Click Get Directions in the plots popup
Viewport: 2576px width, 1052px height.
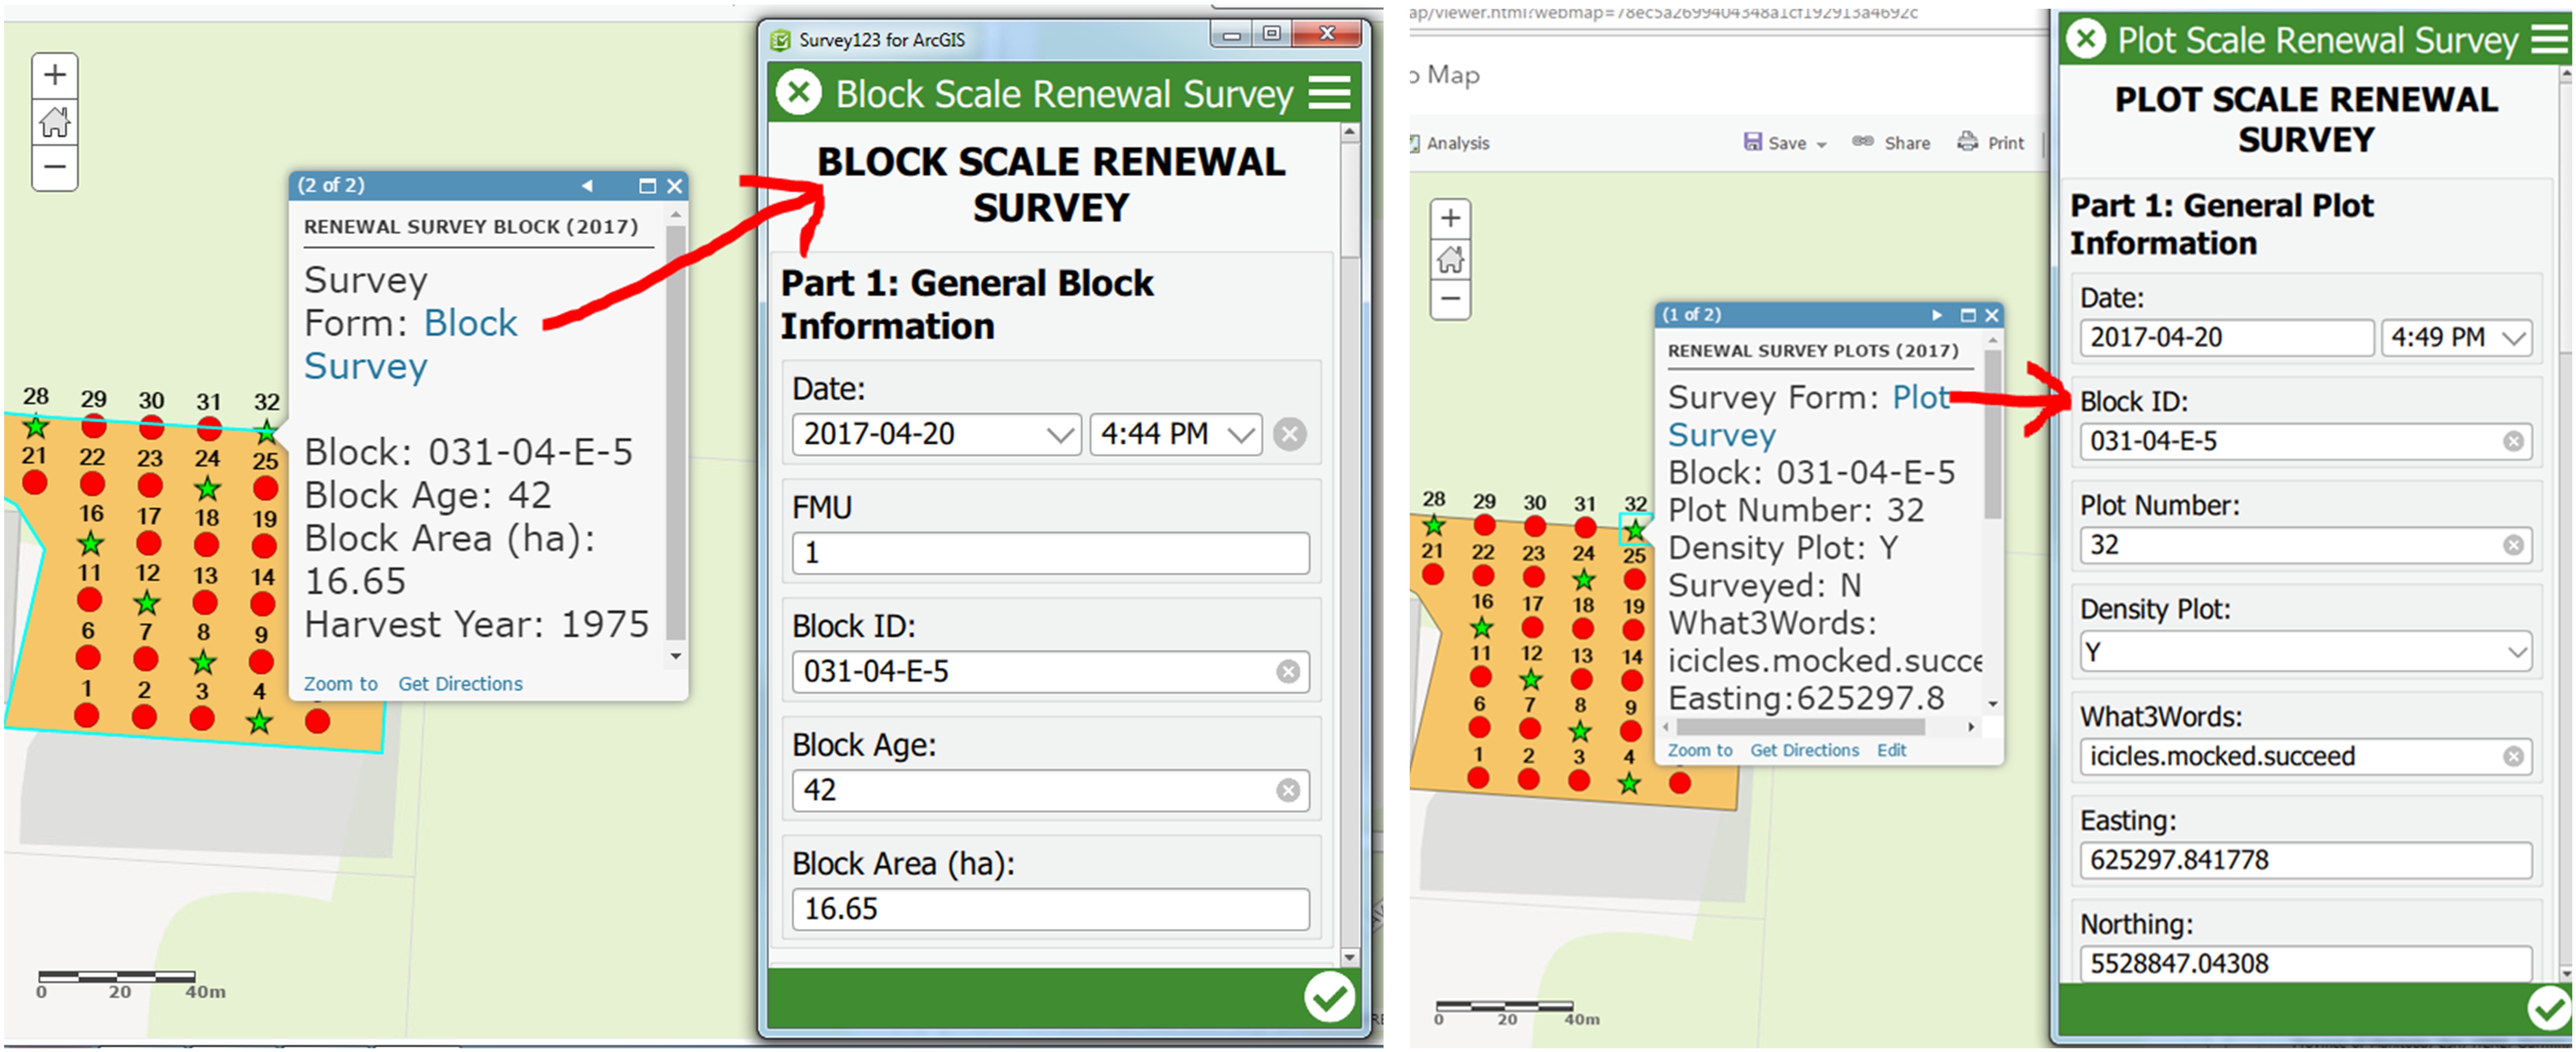tap(1804, 750)
